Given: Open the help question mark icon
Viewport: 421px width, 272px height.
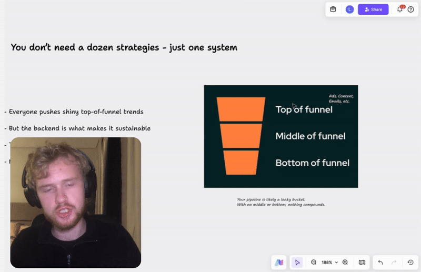Looking at the screenshot, I should (411, 9).
